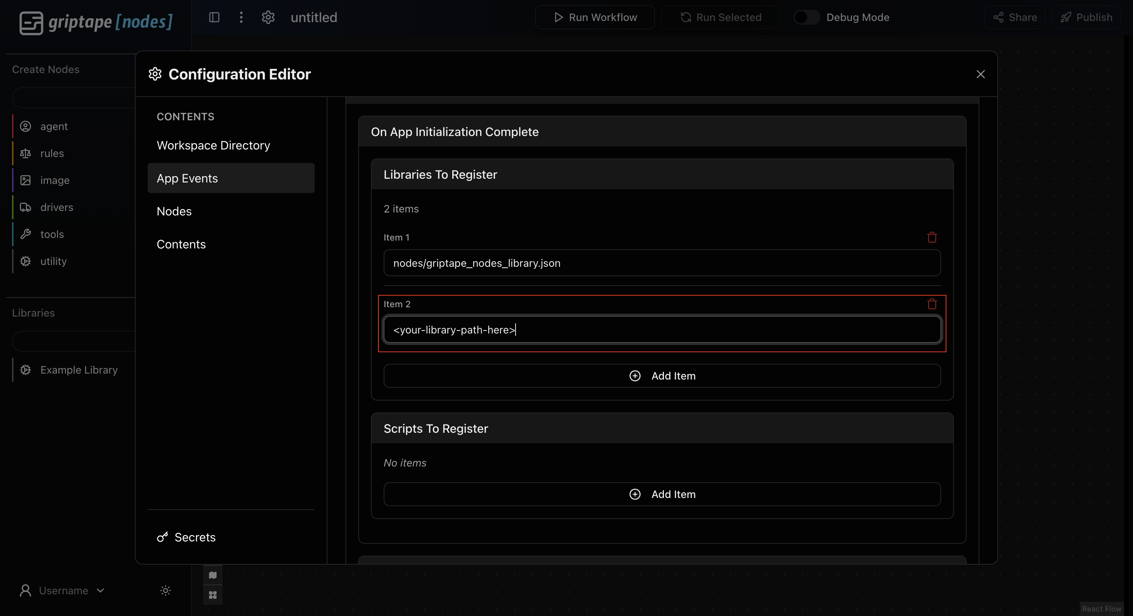Click the griptape nodes logo
This screenshot has height=616, width=1133.
96,22
